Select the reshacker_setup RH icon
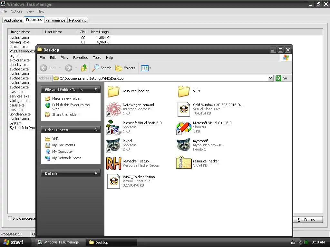This screenshot has height=247, width=330. [x=113, y=163]
